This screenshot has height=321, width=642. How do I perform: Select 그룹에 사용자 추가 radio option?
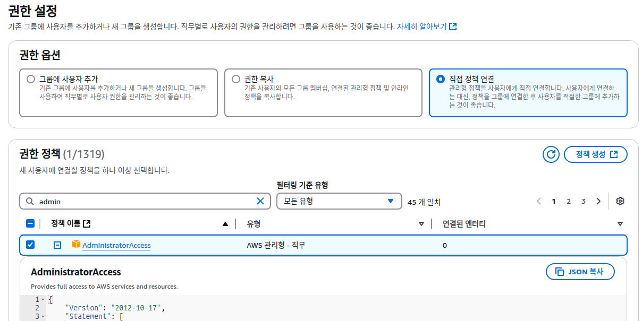click(31, 79)
